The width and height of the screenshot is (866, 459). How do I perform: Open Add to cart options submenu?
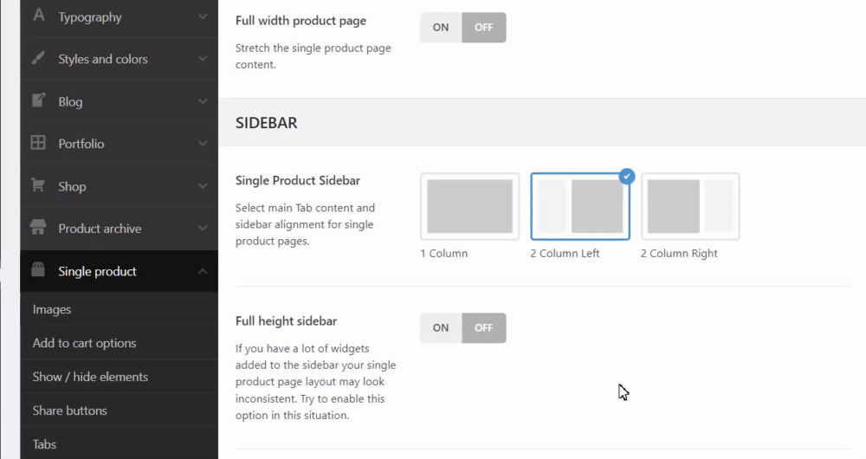(84, 343)
